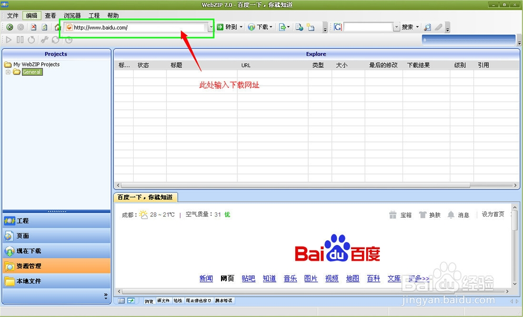Screen dimensions: 523x317
Task: Open the 贴吧 link on Baidu page
Action: click(x=248, y=278)
